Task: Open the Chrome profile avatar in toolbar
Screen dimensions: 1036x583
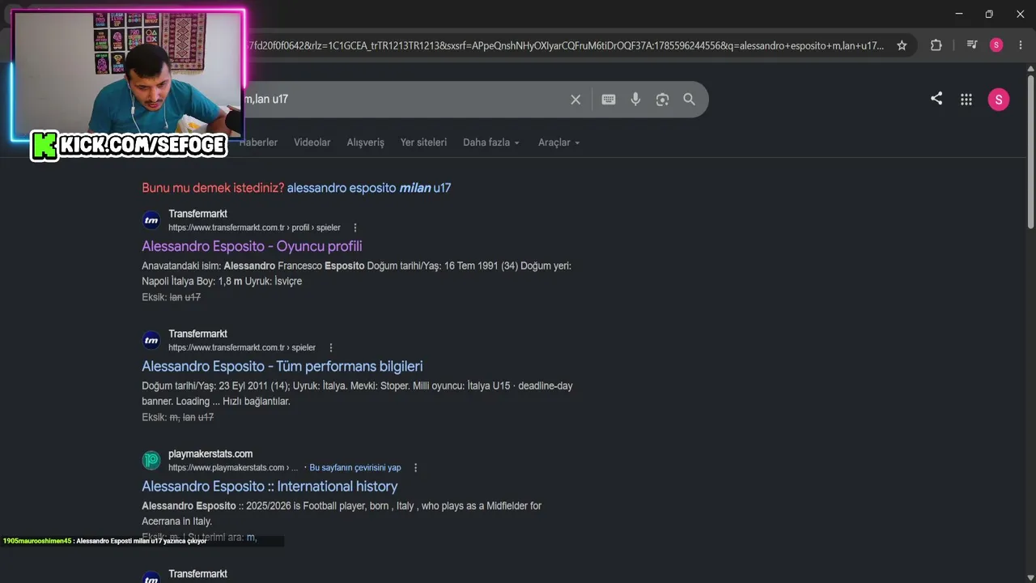Action: tap(996, 45)
